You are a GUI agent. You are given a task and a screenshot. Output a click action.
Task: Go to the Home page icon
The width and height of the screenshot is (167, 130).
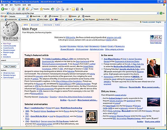coord(27,9)
